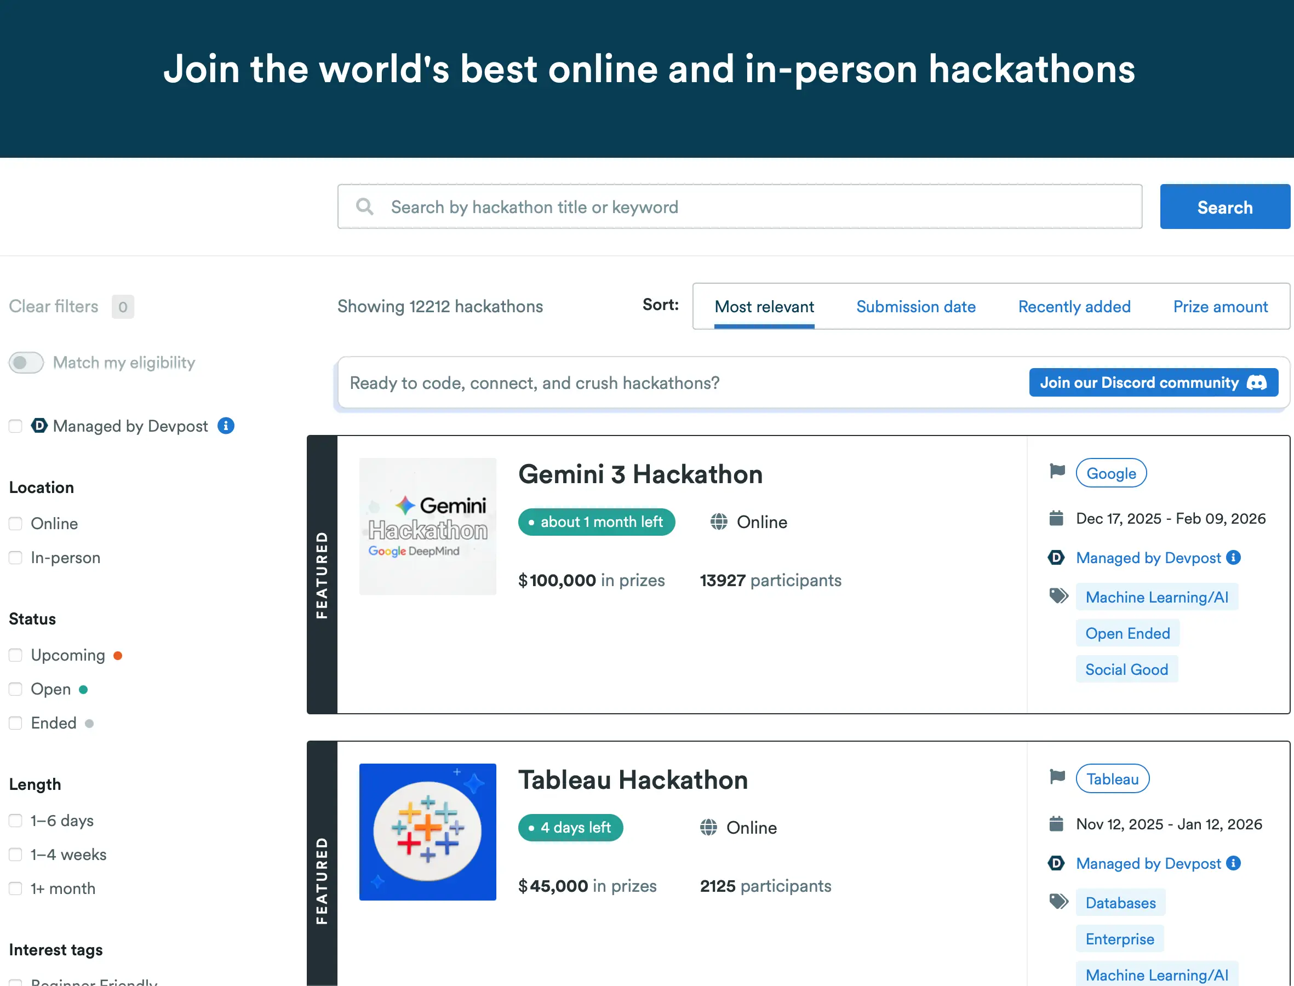Viewport: 1294px width, 986px height.
Task: Switch sorting to Submission date
Action: pyautogui.click(x=916, y=306)
